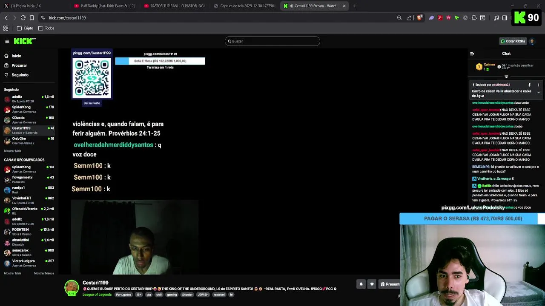This screenshot has width=545, height=306.
Task: Expand Seguindo list with Mostrar Mais
Action: pyautogui.click(x=13, y=151)
